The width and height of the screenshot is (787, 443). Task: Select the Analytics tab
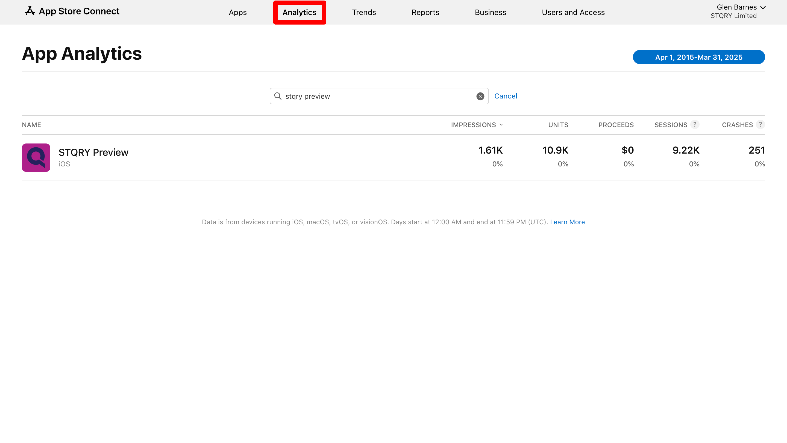click(x=299, y=13)
